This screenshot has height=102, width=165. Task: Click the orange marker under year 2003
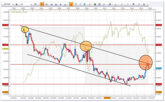pos(32,10)
